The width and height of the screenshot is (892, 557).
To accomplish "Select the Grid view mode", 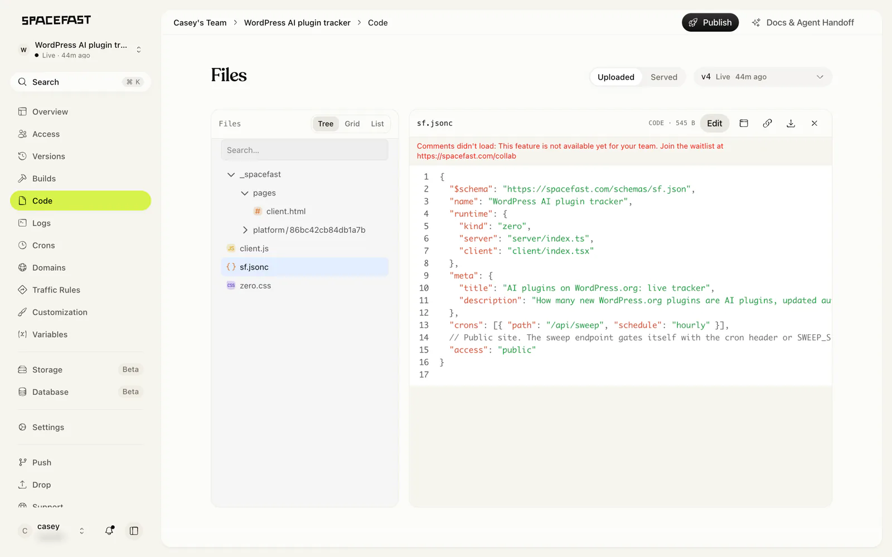I will coord(352,124).
